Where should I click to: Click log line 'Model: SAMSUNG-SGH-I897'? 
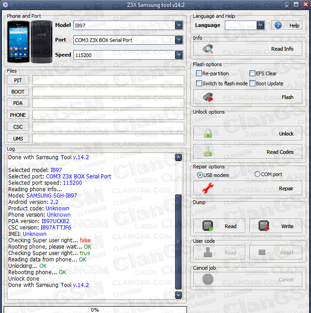tap(42, 195)
